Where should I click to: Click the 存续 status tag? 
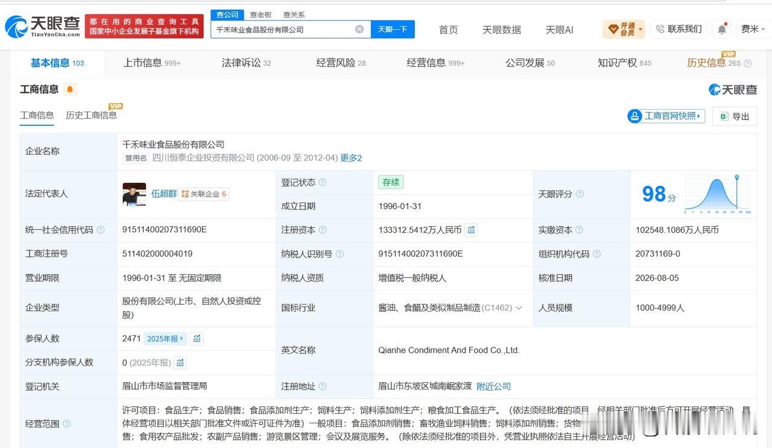point(391,182)
